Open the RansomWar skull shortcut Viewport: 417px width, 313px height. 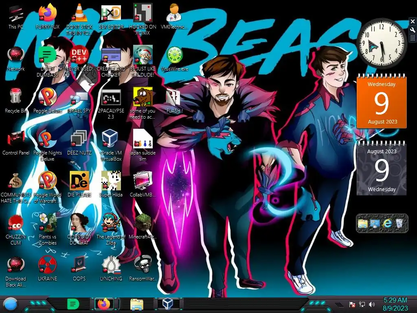[x=143, y=269]
